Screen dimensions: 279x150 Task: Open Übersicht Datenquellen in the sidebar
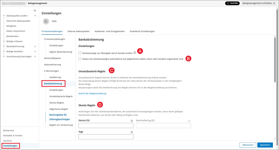(x=18, y=21)
